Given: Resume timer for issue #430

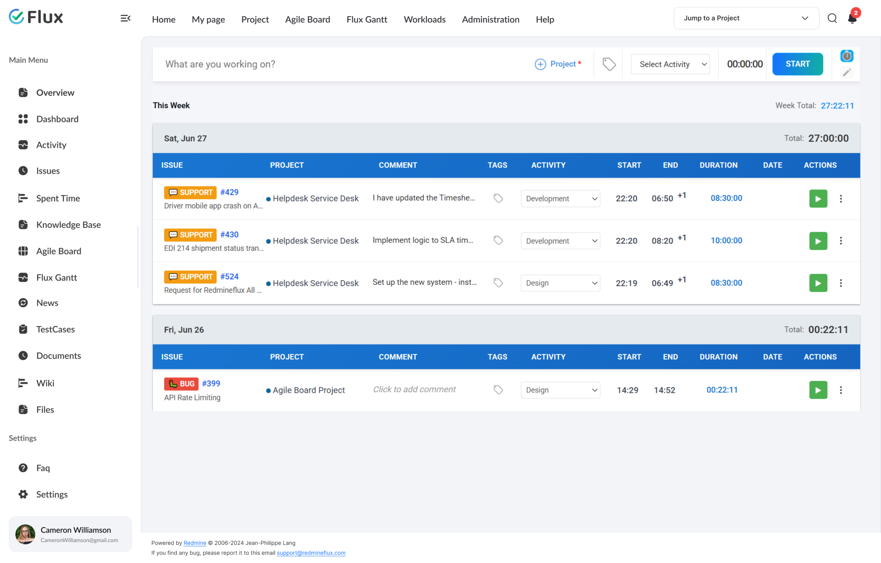Looking at the screenshot, I should (x=818, y=241).
